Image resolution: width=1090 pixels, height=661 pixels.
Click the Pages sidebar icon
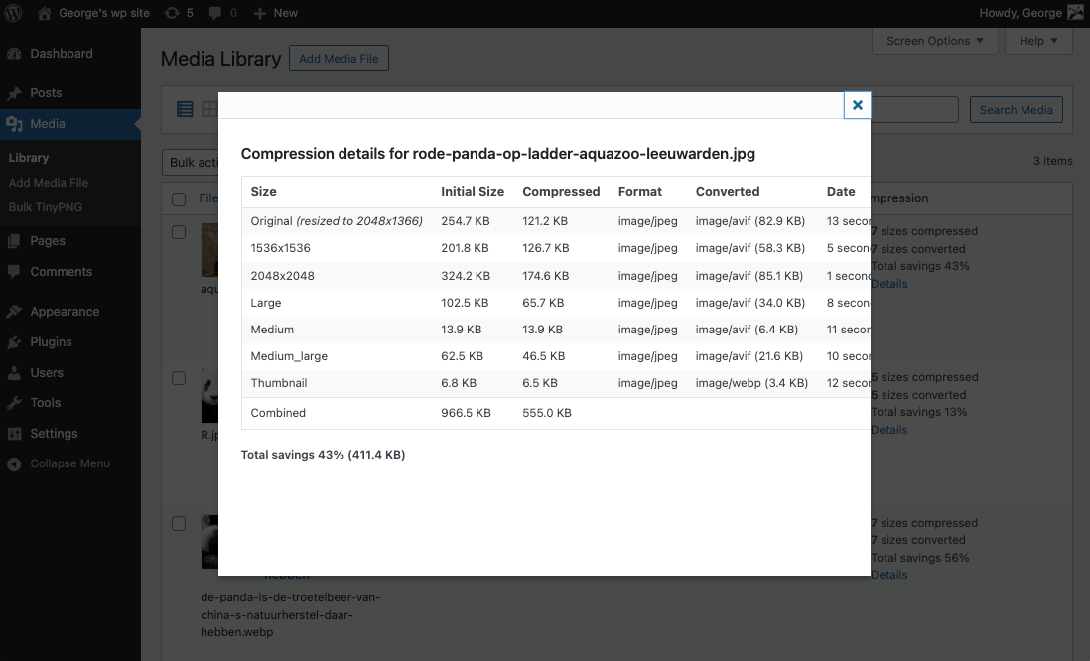pos(15,241)
